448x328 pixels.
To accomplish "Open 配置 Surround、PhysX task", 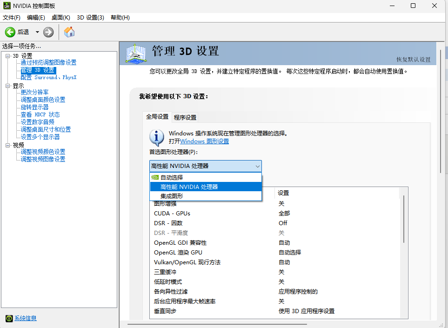I will (48, 77).
